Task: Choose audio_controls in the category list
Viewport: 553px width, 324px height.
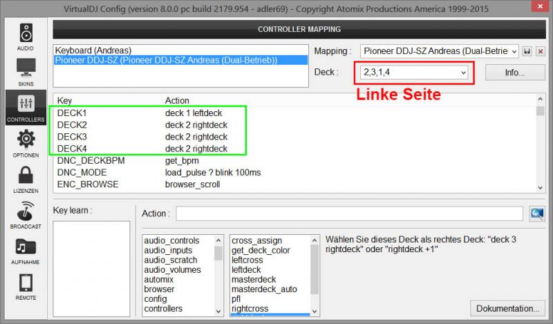Action: pos(171,241)
